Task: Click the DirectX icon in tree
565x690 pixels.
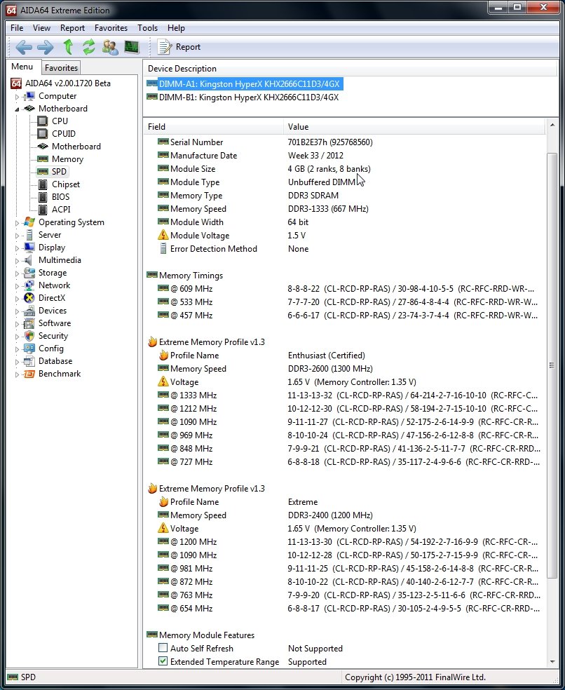Action: (x=29, y=298)
